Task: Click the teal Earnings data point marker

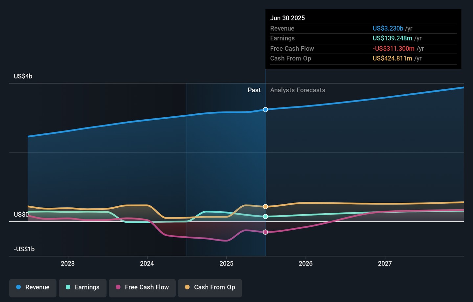Action: pos(265,217)
